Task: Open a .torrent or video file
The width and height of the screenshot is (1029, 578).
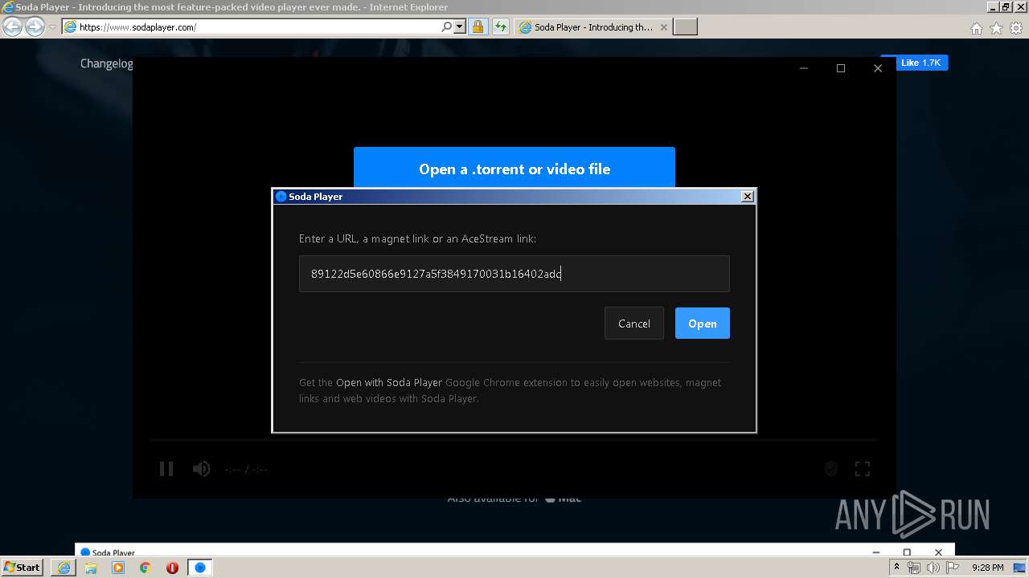Action: [514, 169]
